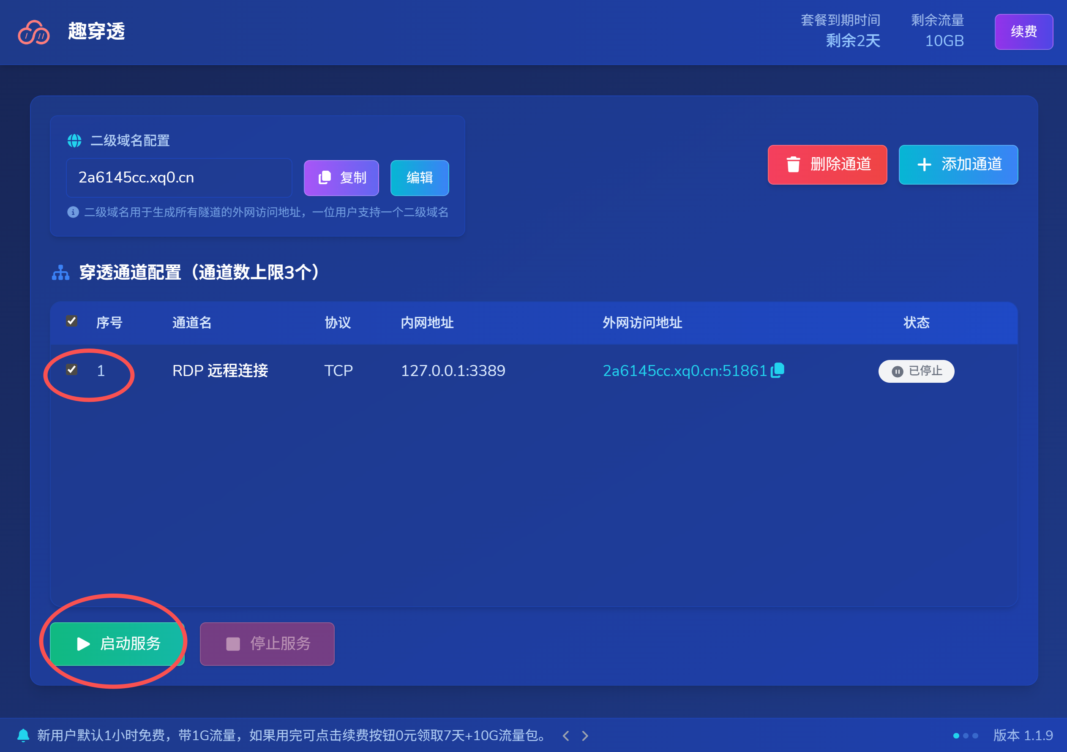This screenshot has width=1067, height=752.
Task: Click the 添加通道 add channel button
Action: [x=958, y=164]
